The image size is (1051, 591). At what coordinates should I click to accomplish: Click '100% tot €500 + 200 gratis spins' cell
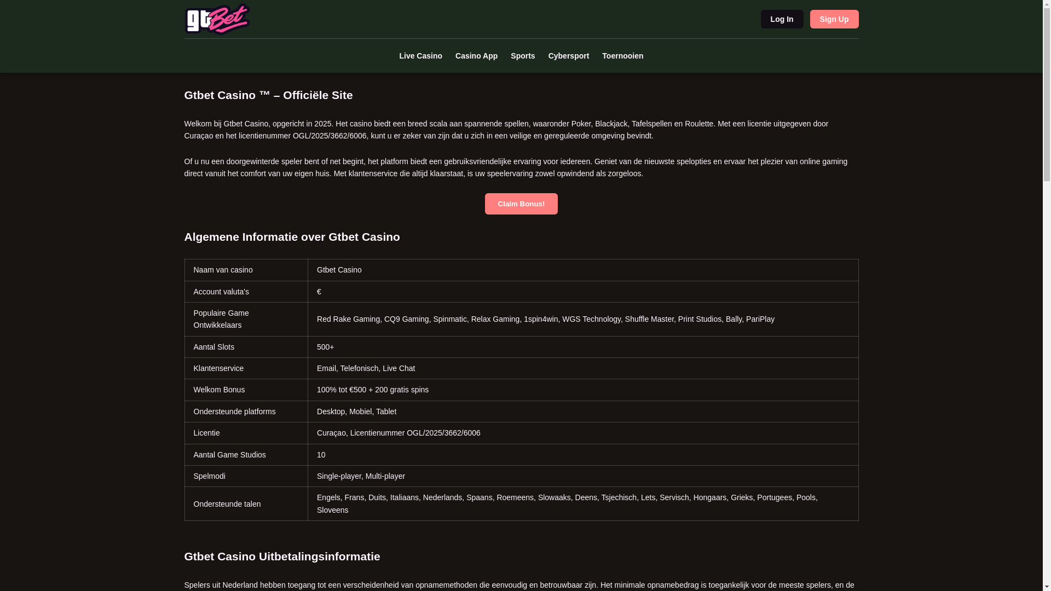pyautogui.click(x=583, y=390)
